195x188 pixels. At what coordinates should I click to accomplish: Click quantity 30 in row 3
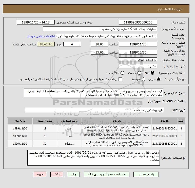(x=45, y=144)
